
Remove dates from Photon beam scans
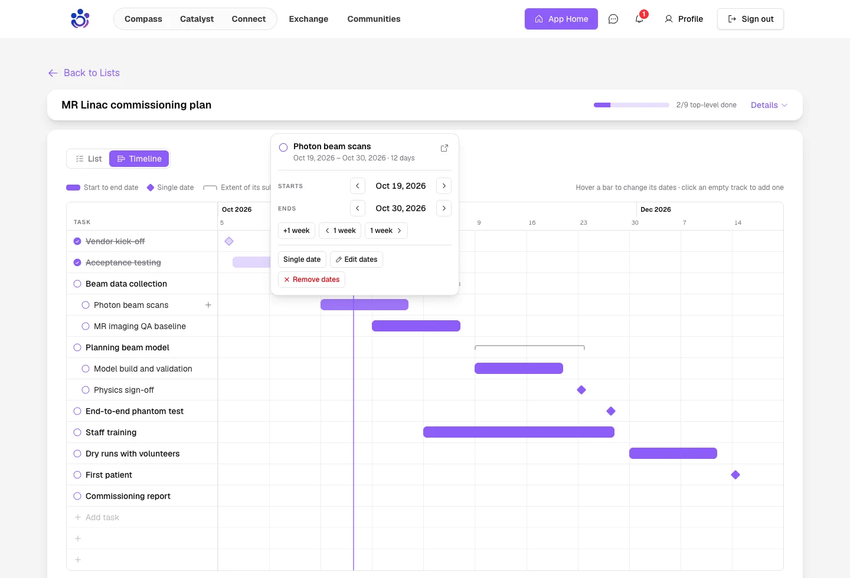click(312, 280)
